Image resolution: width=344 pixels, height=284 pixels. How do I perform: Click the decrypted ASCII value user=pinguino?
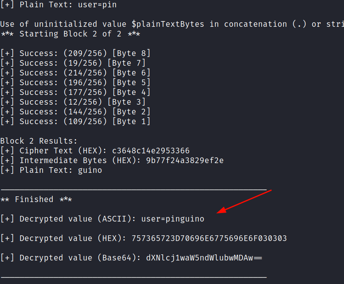[x=173, y=219]
